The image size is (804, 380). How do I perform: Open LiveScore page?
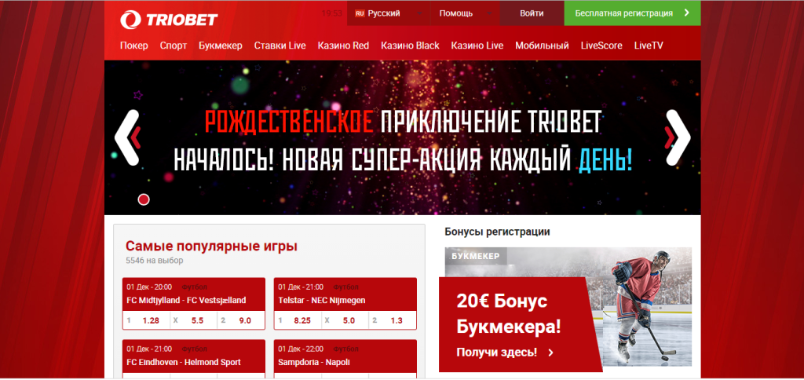(601, 46)
